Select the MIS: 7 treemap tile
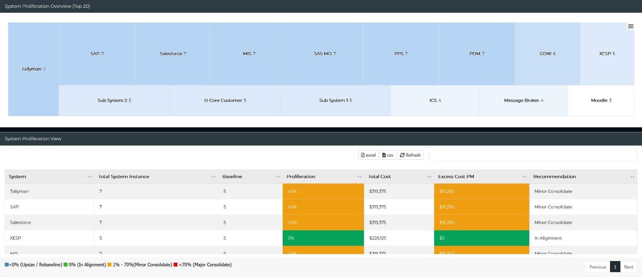 coord(249,54)
